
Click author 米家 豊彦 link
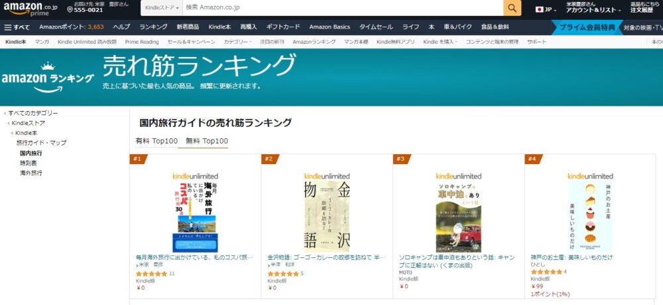point(151,265)
